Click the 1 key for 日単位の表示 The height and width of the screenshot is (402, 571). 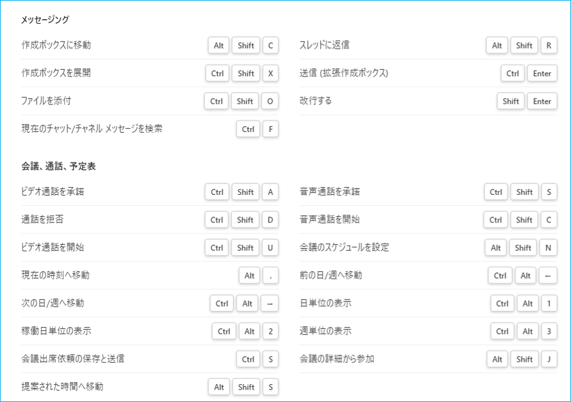[x=549, y=303]
